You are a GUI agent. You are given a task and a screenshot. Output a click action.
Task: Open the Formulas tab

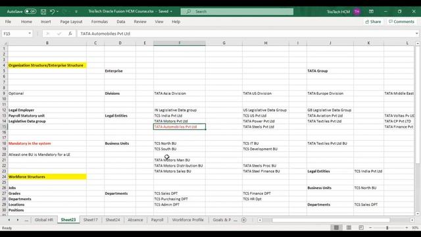point(99,22)
